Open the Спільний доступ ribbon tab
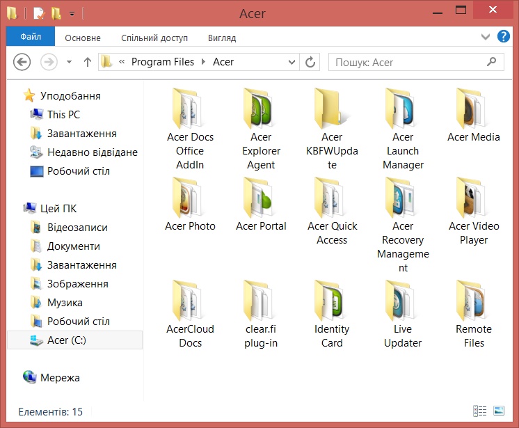The width and height of the screenshot is (519, 428). pos(154,38)
